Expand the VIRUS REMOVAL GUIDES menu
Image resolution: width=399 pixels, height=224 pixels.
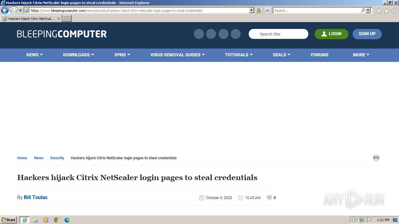(178, 55)
